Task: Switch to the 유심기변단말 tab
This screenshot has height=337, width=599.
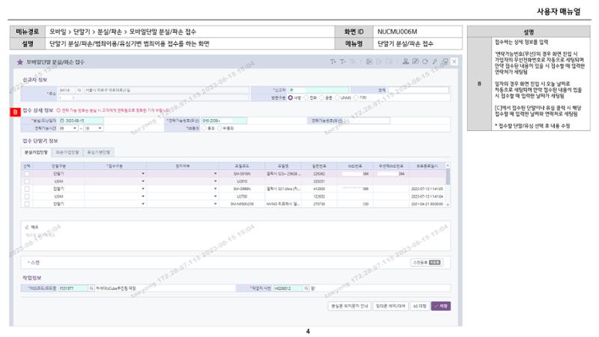Action: tap(99, 153)
